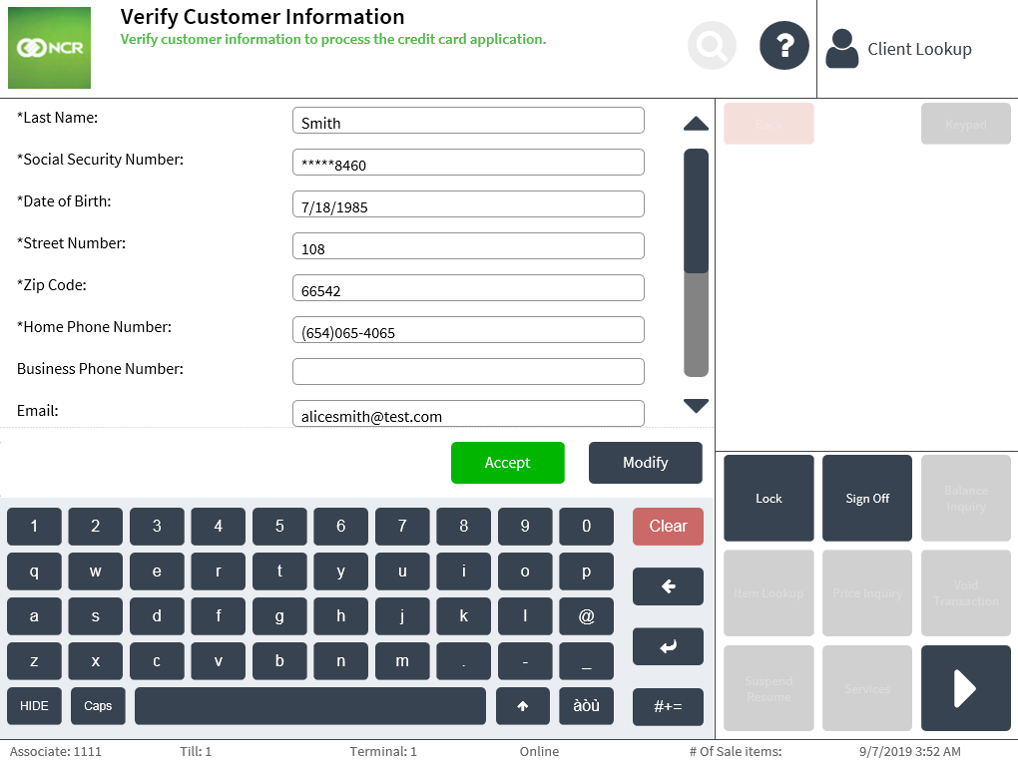The image size is (1018, 762).
Task: Switch to symbols with #+= key
Action: [668, 706]
